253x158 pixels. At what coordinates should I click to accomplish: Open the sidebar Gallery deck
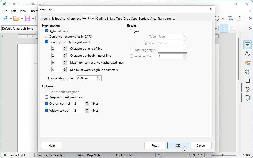pos(247,63)
